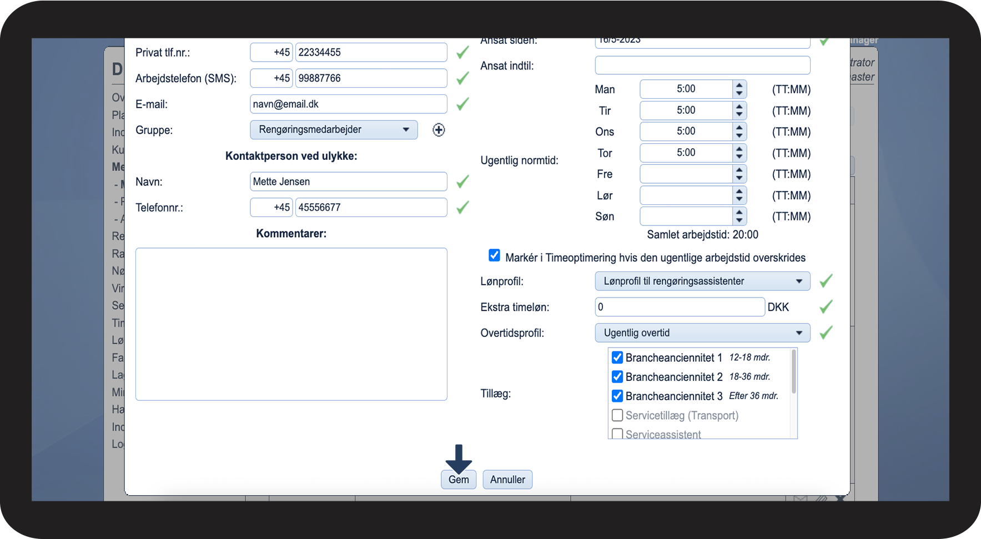This screenshot has width=981, height=539.
Task: Uncheck Brancheanciennitet 2 supplement
Action: (617, 377)
